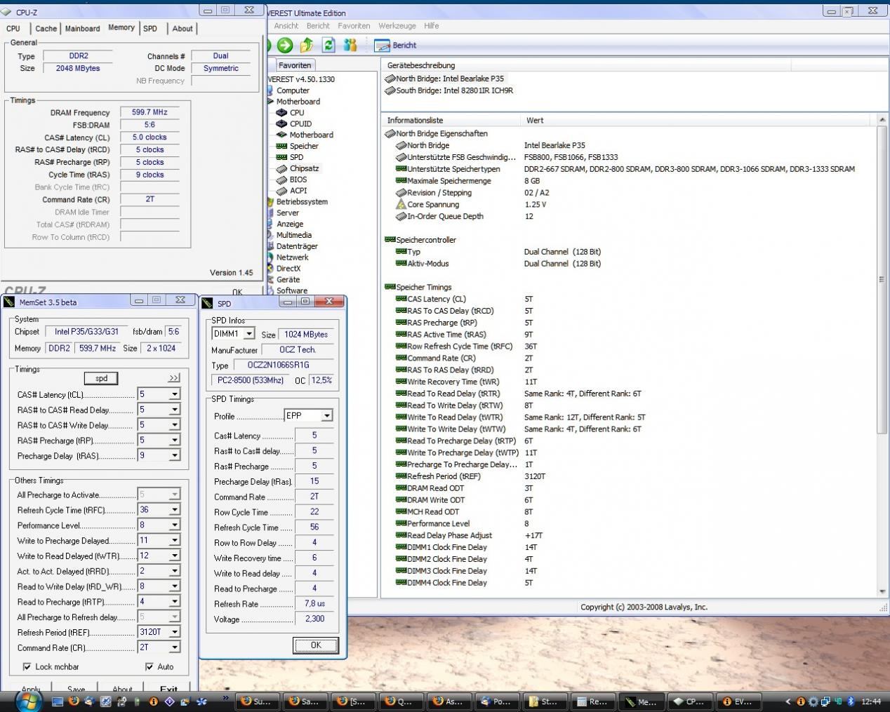Select Chipsatz in the EVEREST tree
Image resolution: width=890 pixels, height=712 pixels.
pyautogui.click(x=304, y=168)
